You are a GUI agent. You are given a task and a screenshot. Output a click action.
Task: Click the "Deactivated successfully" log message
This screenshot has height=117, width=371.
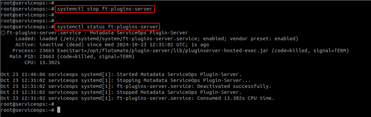pyautogui.click(x=234, y=86)
